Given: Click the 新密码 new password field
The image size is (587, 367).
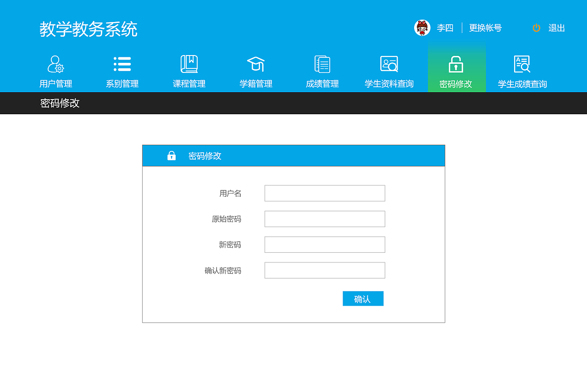Looking at the screenshot, I should 325,245.
